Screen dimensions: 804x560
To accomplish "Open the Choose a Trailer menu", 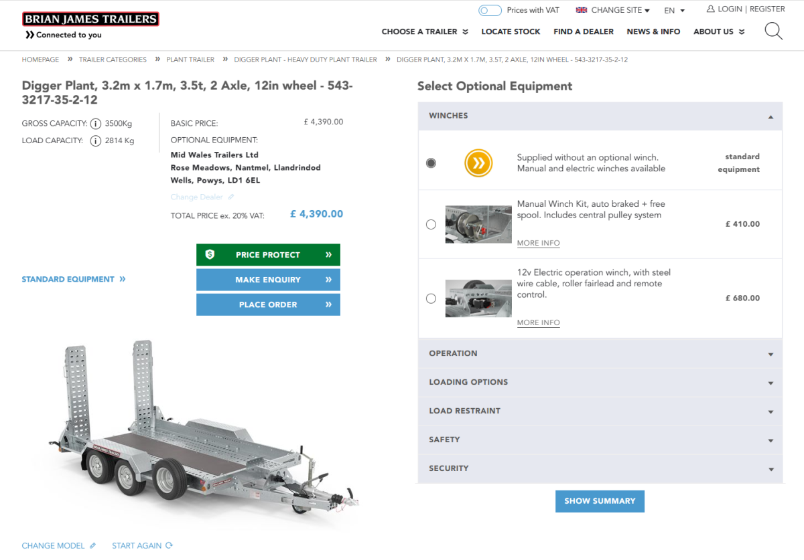I will point(424,31).
